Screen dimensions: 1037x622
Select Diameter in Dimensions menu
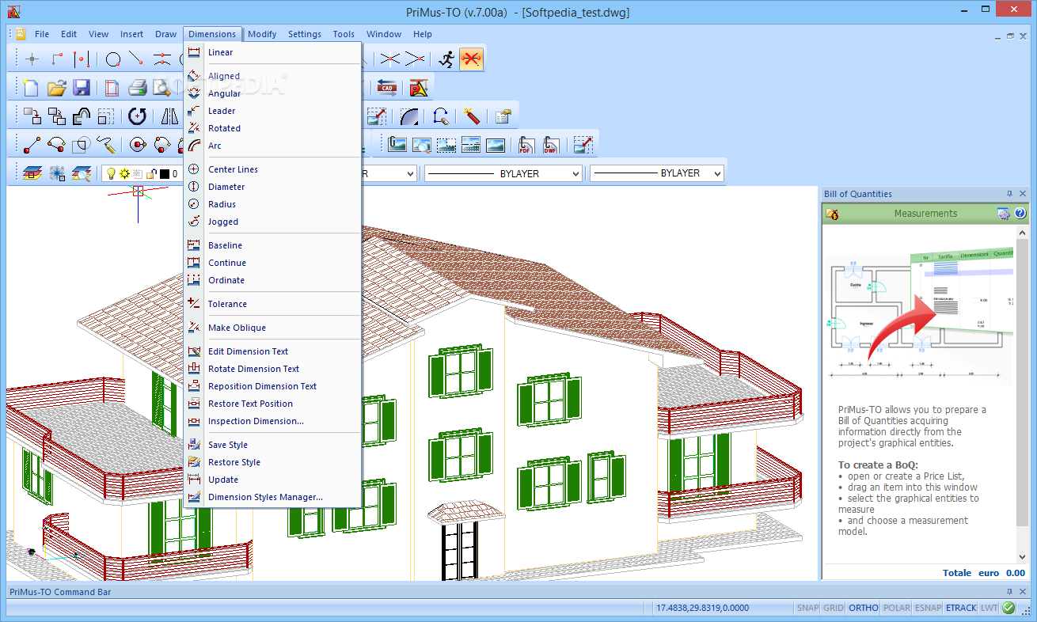click(272, 187)
